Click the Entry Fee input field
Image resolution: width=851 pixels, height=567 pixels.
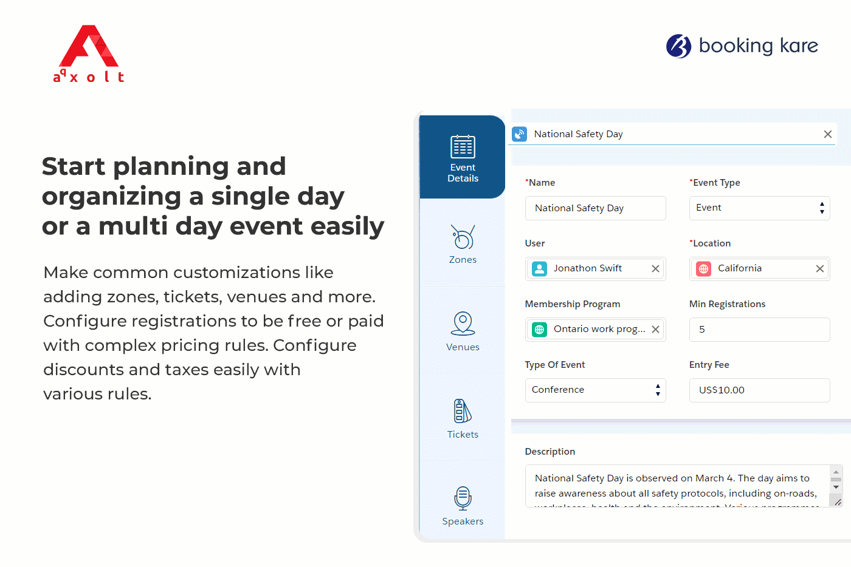[760, 390]
